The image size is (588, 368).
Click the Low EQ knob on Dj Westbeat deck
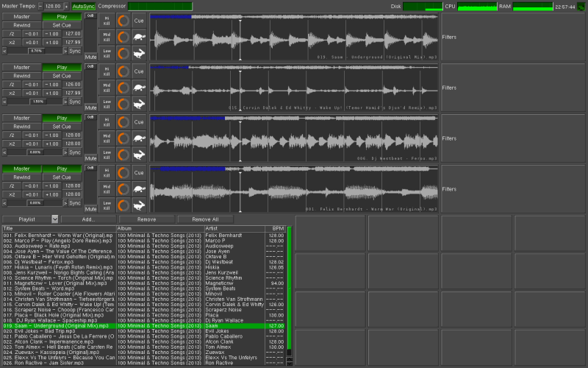point(123,155)
